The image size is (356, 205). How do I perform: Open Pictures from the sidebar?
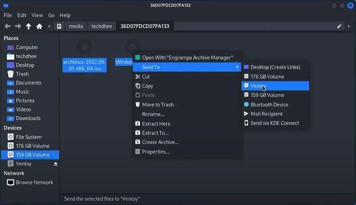(25, 100)
